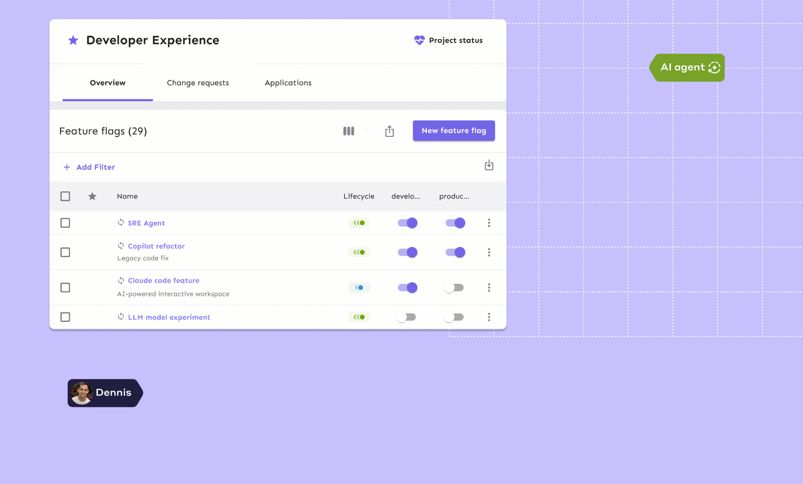
Task: Click the Project status heart icon
Action: click(x=419, y=40)
